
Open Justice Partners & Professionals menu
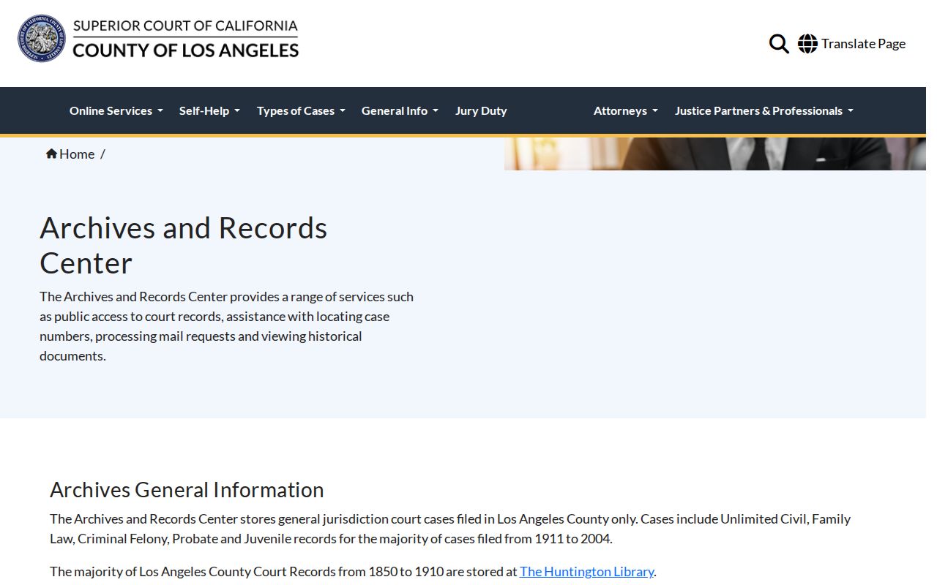764,111
